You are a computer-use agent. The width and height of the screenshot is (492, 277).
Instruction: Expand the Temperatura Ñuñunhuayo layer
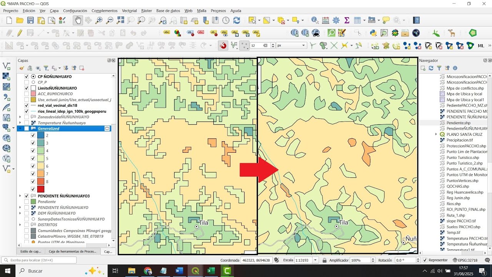click(20, 123)
